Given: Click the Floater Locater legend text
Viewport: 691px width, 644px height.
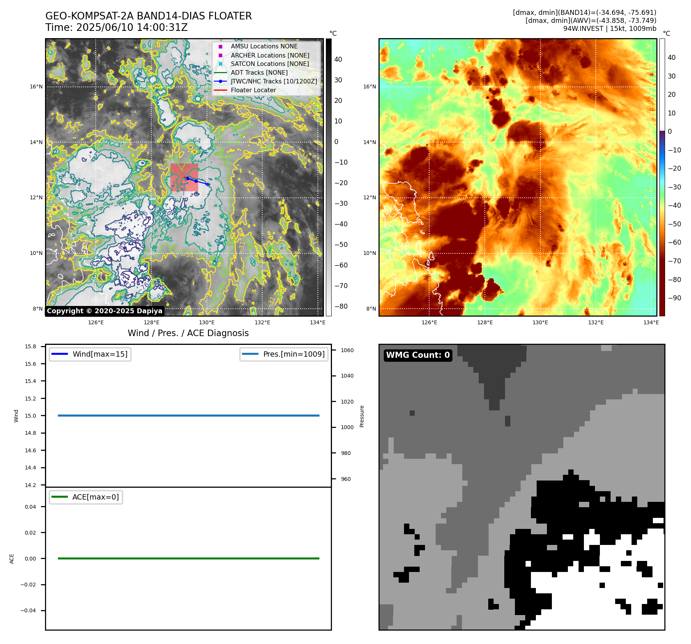Looking at the screenshot, I should tap(253, 90).
